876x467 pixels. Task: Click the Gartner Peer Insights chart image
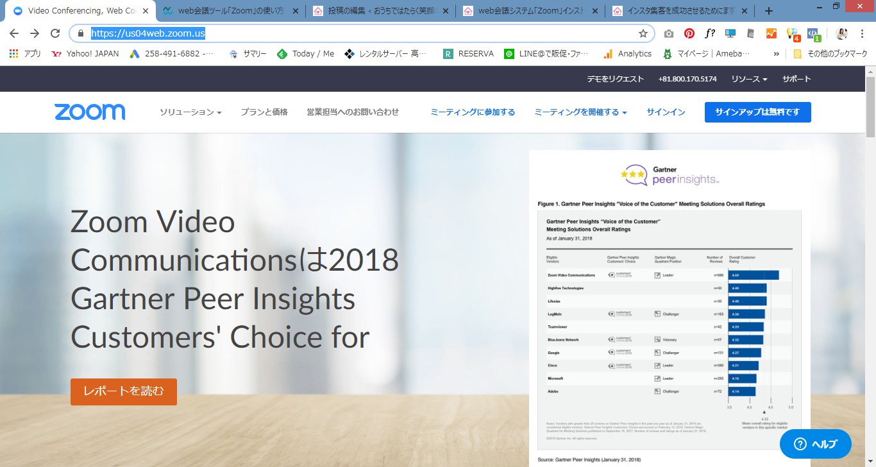point(670,308)
